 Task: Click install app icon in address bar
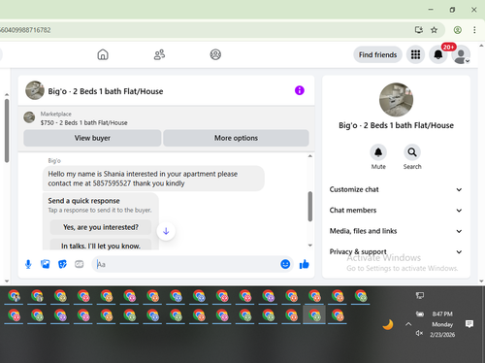(419, 30)
